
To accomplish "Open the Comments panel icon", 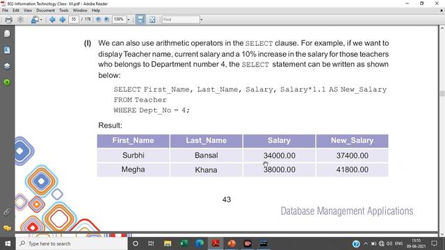I will tap(7, 228).
